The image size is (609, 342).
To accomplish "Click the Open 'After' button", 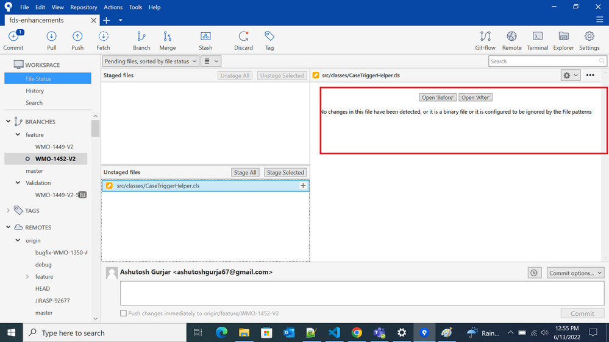I will pyautogui.click(x=475, y=97).
